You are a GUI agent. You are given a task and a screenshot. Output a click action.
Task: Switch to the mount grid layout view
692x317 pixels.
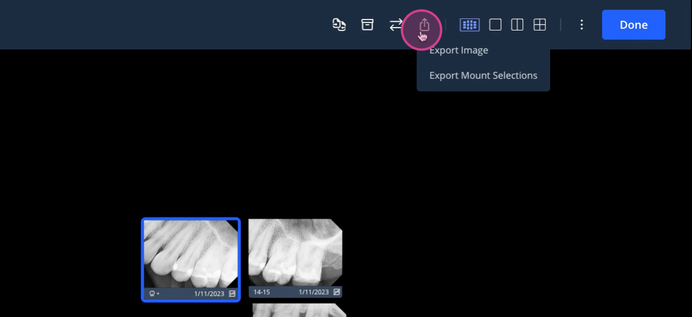469,25
